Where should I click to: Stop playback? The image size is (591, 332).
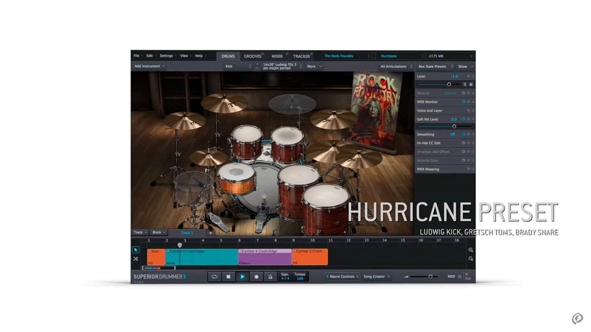click(228, 277)
